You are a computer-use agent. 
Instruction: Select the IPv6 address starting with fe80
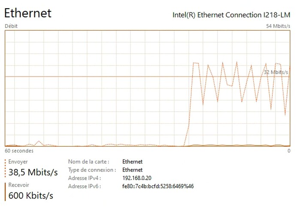[158, 187]
